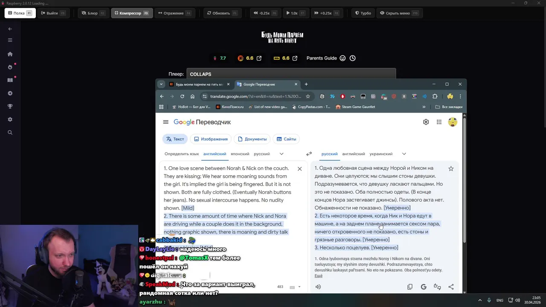Open Google account avatar in Translate

tap(453, 122)
